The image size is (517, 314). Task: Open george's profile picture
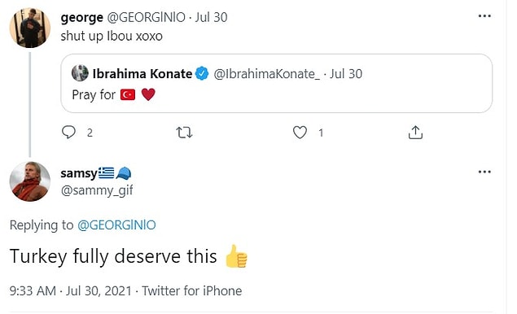(29, 28)
